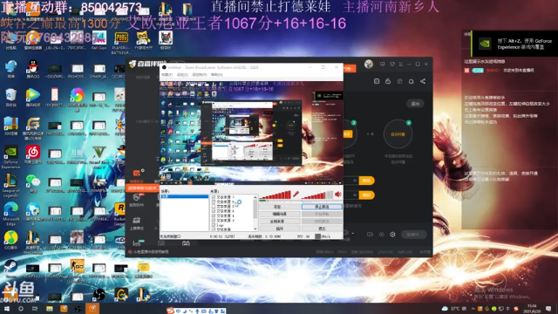This screenshot has height=314, width=558.
Task: Click the scroll down arrow in sources list
Action: coord(255,229)
